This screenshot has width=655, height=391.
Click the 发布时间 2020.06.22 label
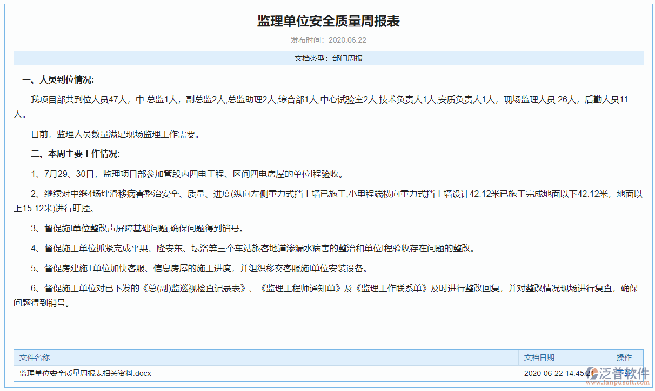327,39
